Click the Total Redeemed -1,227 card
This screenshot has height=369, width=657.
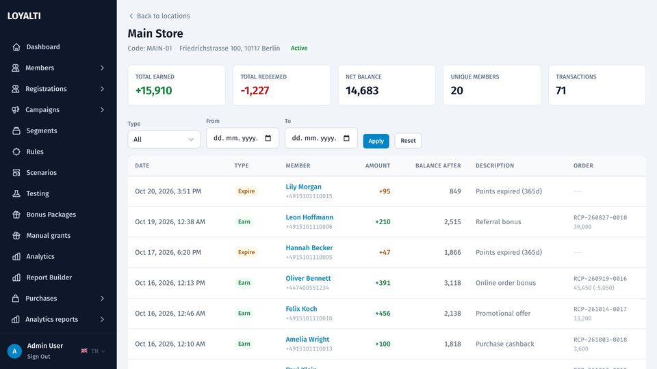pos(281,85)
